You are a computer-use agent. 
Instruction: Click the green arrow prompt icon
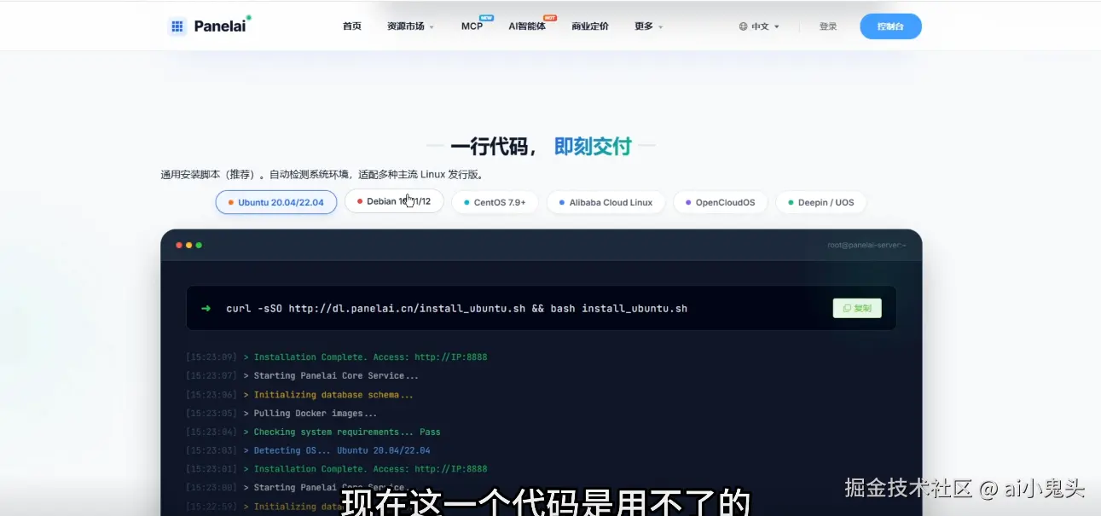(206, 309)
